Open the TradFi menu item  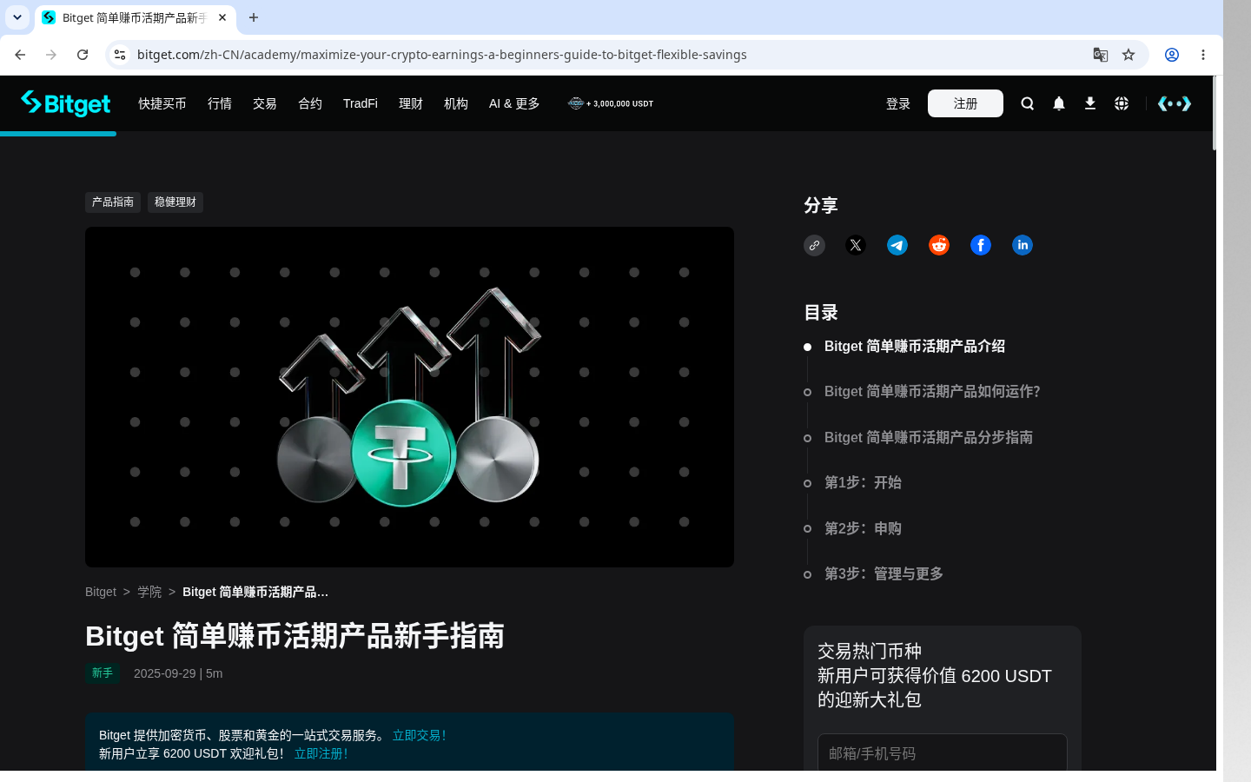click(361, 103)
